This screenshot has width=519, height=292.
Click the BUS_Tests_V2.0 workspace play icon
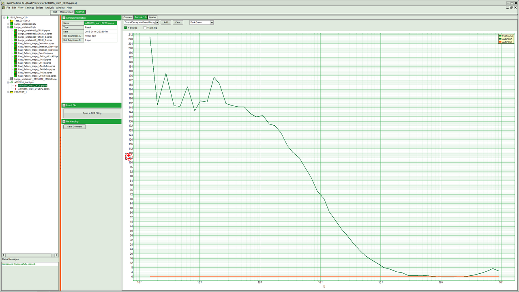pyautogui.click(x=8, y=17)
